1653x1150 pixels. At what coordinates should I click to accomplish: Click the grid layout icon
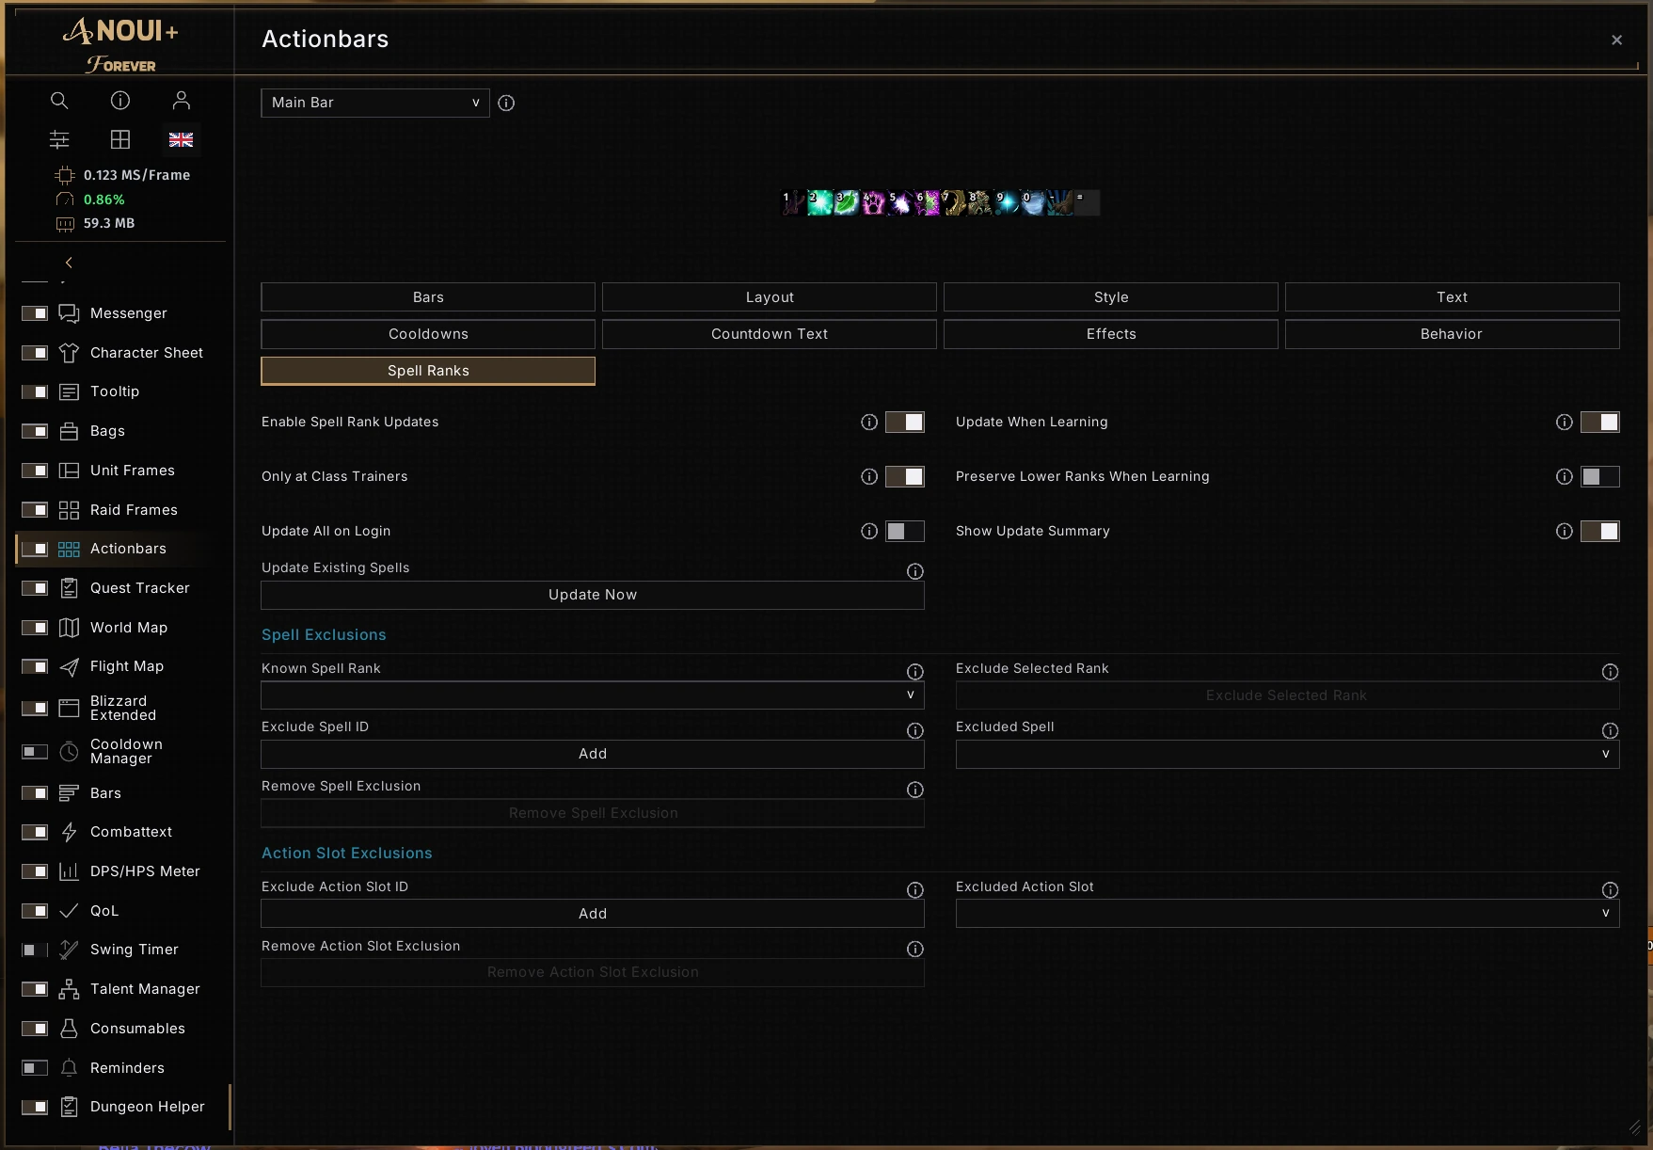[120, 140]
